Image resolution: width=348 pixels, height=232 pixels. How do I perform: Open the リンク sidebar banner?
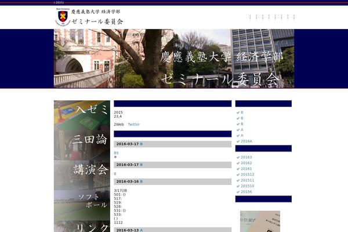pyautogui.click(x=82, y=226)
